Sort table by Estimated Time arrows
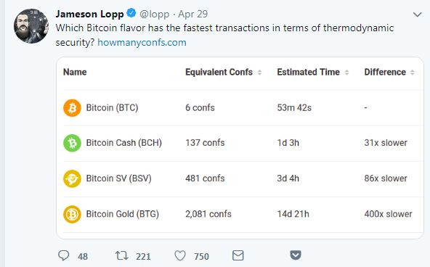This screenshot has height=267, width=430. (x=346, y=73)
